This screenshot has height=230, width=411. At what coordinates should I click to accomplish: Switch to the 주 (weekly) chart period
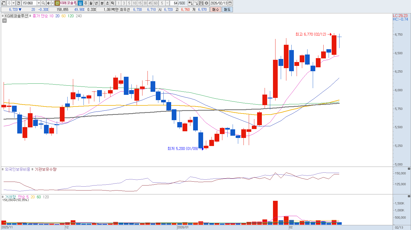tap(86, 3)
